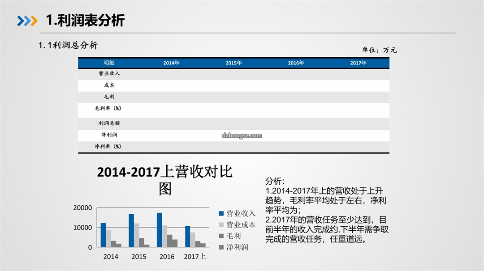Select the 2016年 column header

296,63
